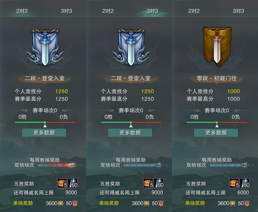The height and width of the screenshot is (212, 258).
Task: Click 双倍场次 progress bar in middle panel
Action: point(143,165)
